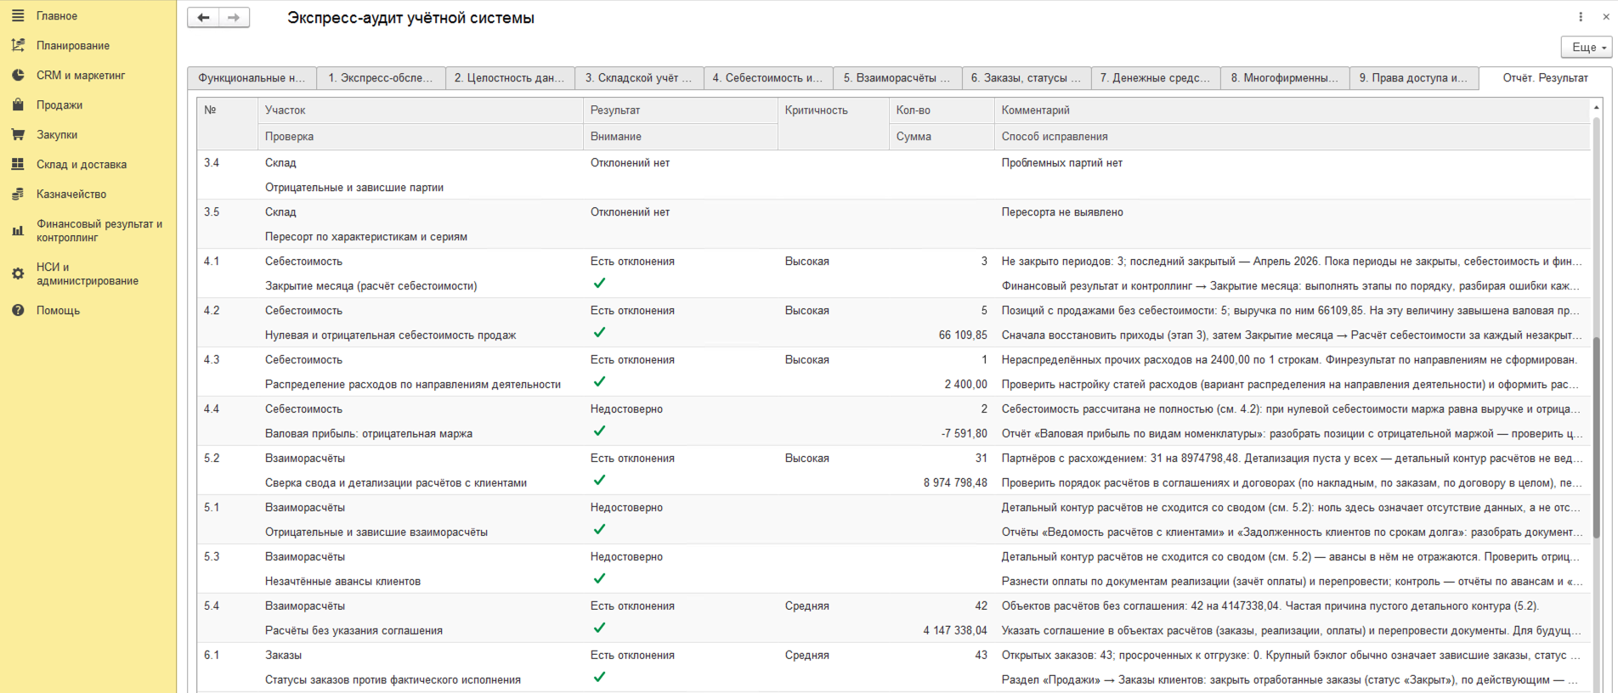Open the 9. Права доступа и... tab
This screenshot has height=693, width=1618.
[1414, 78]
